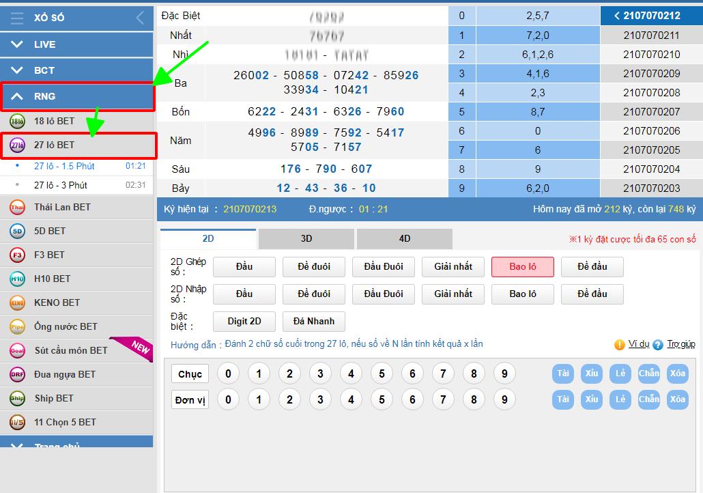Expand the LIVE section
Image resolution: width=703 pixels, height=493 pixels.
tap(76, 44)
